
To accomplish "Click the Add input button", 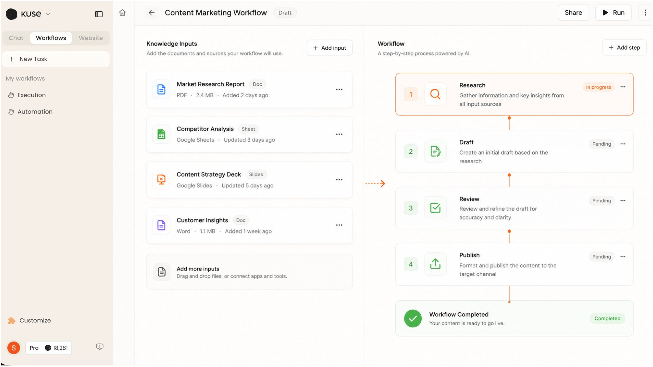I will 329,48.
